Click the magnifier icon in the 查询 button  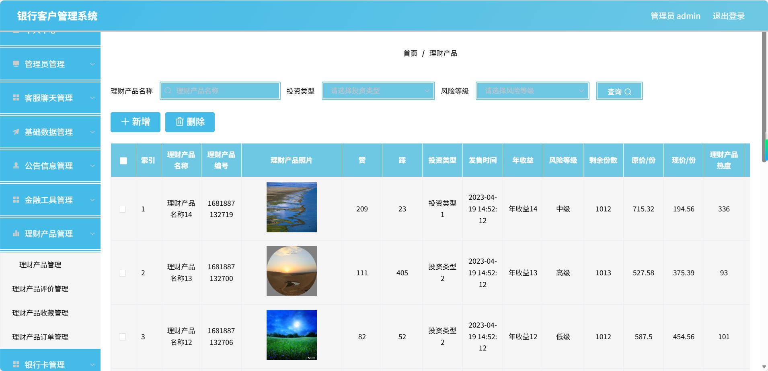[x=628, y=92]
